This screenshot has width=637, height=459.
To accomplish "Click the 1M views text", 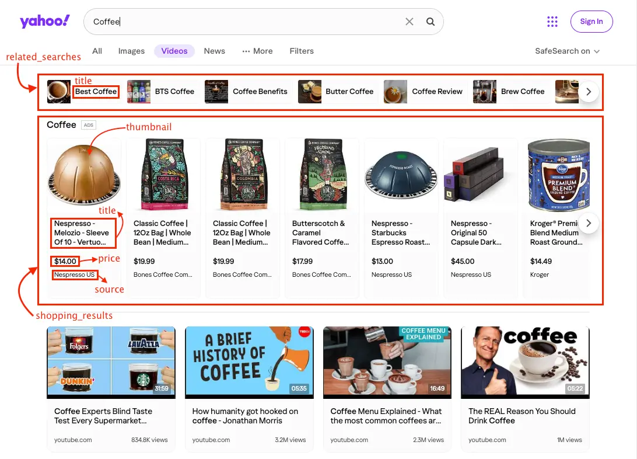I will click(569, 440).
